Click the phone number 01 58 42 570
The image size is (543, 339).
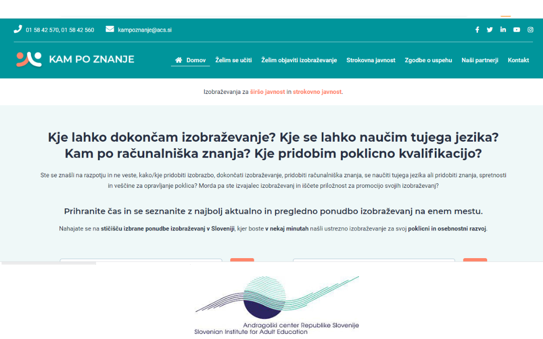tap(42, 30)
